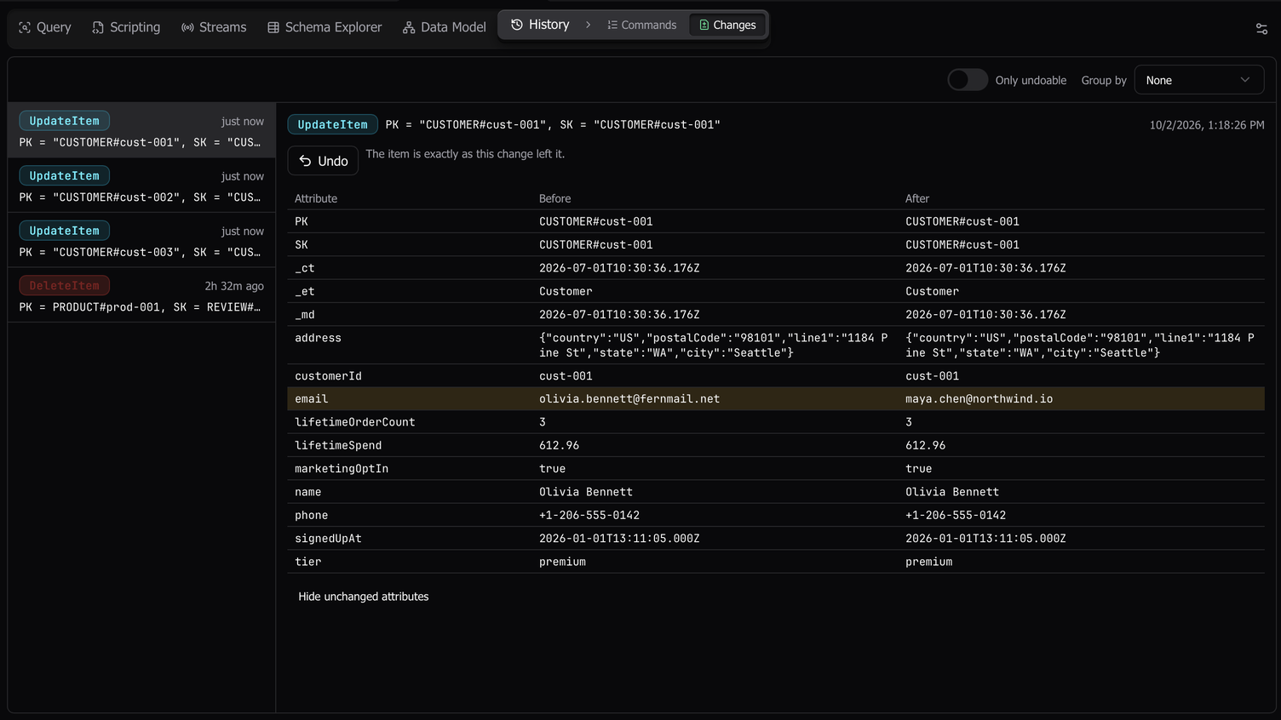
Task: Click the After column header
Action: click(917, 198)
